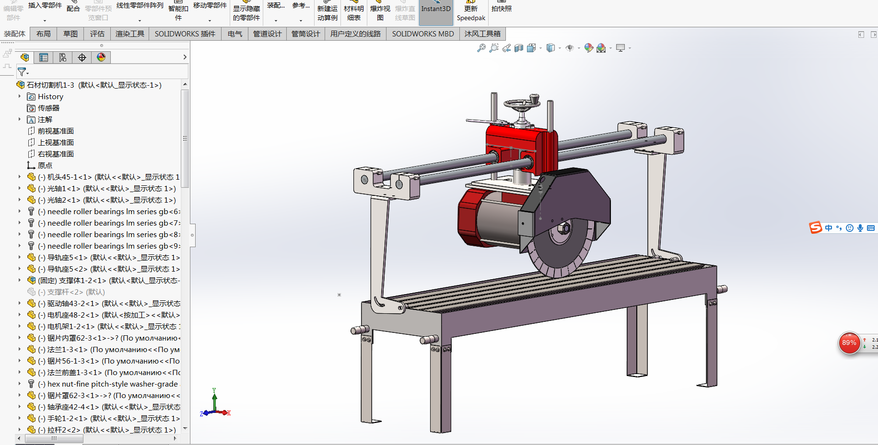This screenshot has width=878, height=445.
Task: Switch to the FeatureManager design tree tab
Action: pyautogui.click(x=25, y=57)
